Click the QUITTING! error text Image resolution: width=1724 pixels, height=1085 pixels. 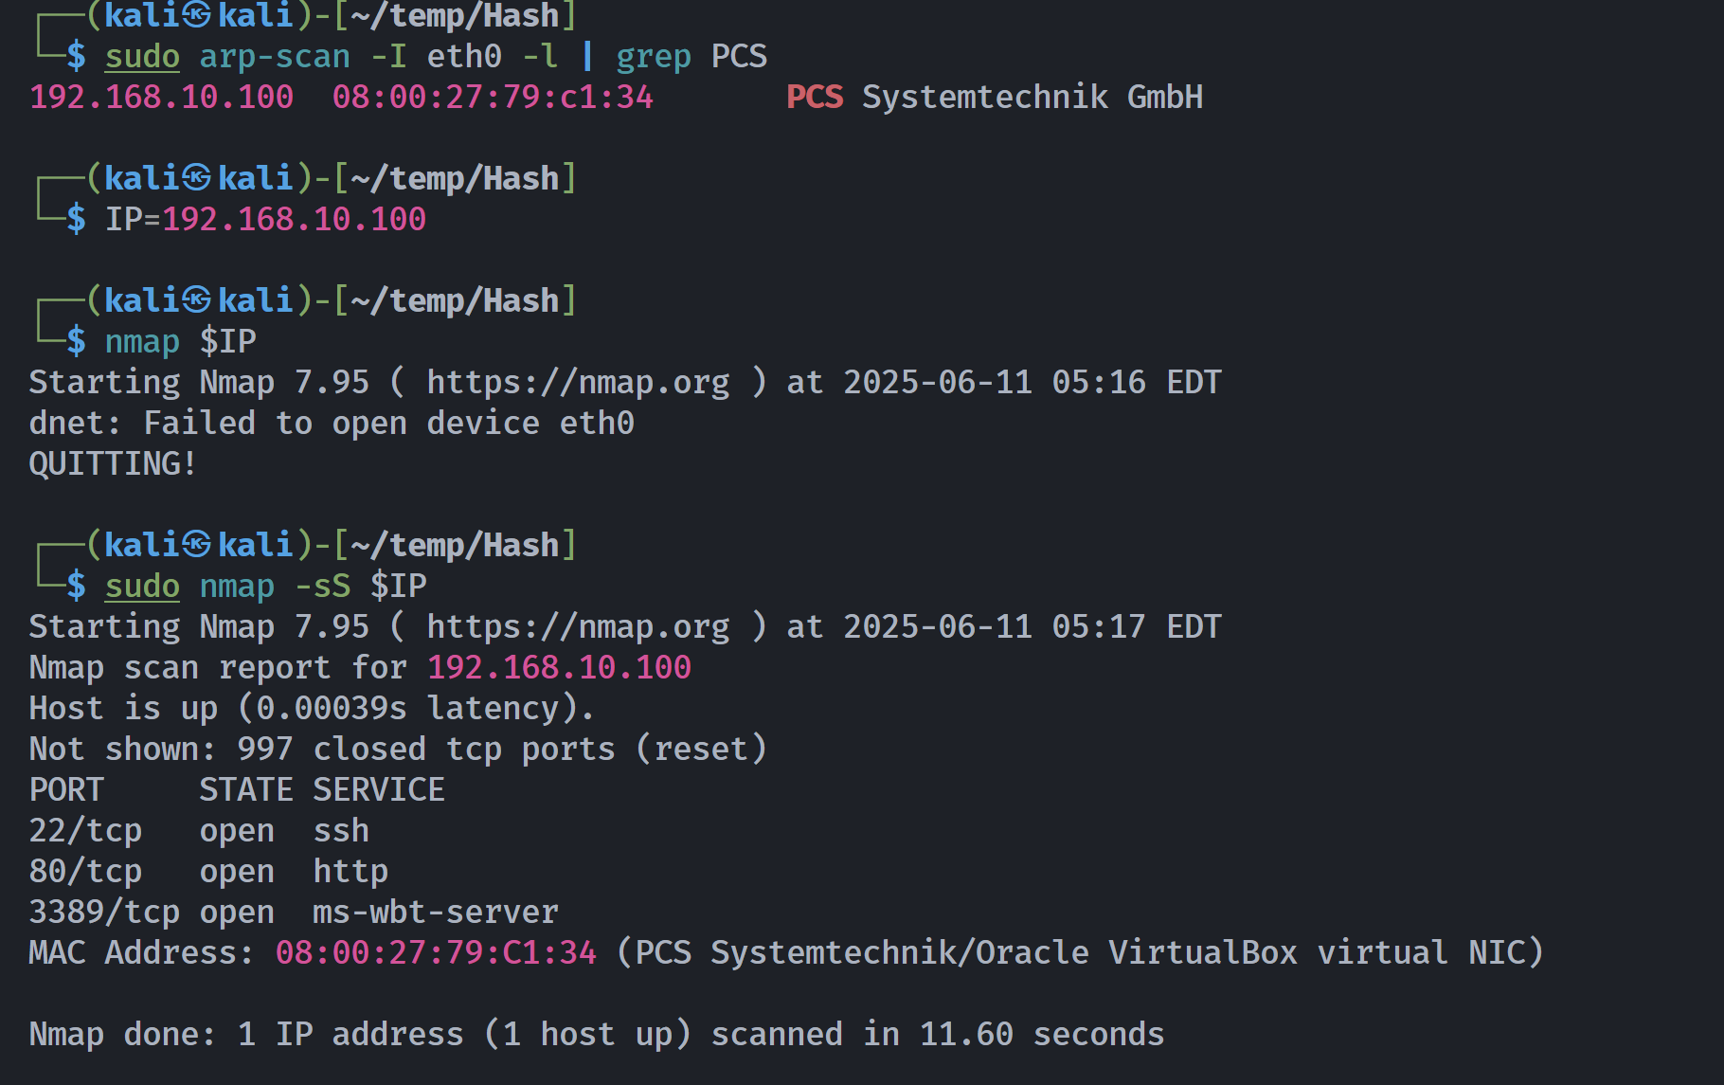tap(113, 463)
